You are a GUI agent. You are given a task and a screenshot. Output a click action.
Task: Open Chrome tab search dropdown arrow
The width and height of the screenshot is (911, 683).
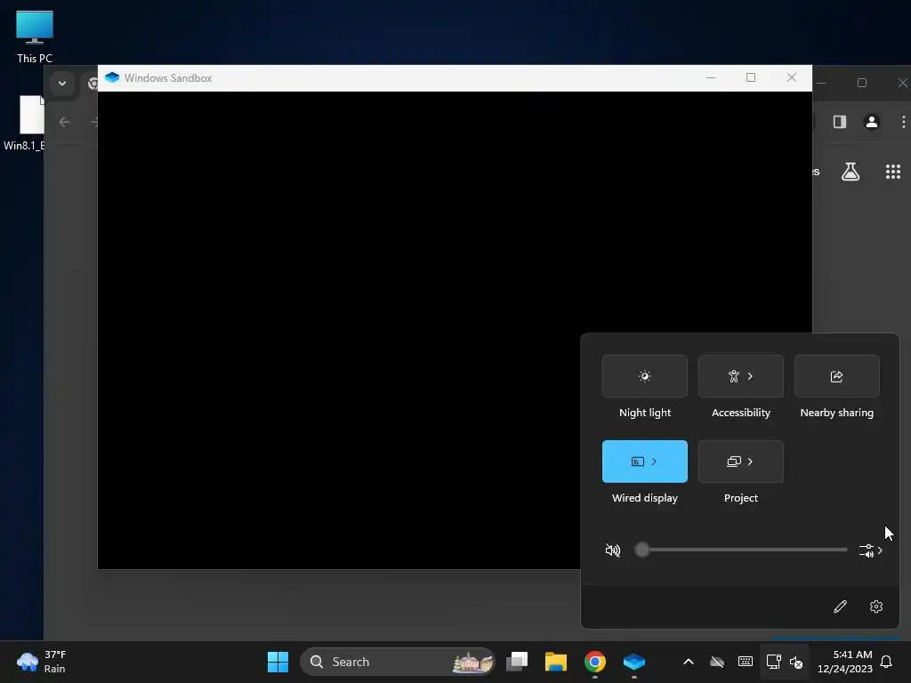tap(62, 84)
